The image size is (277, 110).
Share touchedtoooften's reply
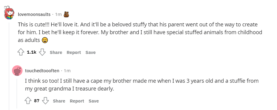tap(59, 101)
